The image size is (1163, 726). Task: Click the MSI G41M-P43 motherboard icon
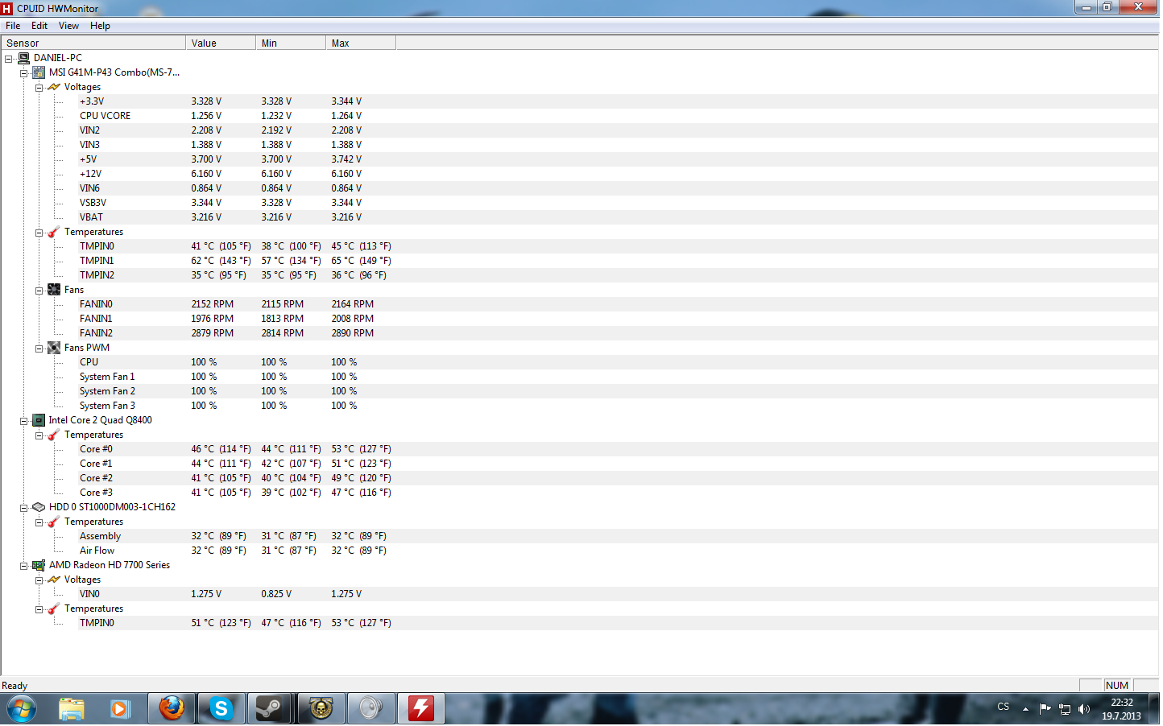click(39, 72)
